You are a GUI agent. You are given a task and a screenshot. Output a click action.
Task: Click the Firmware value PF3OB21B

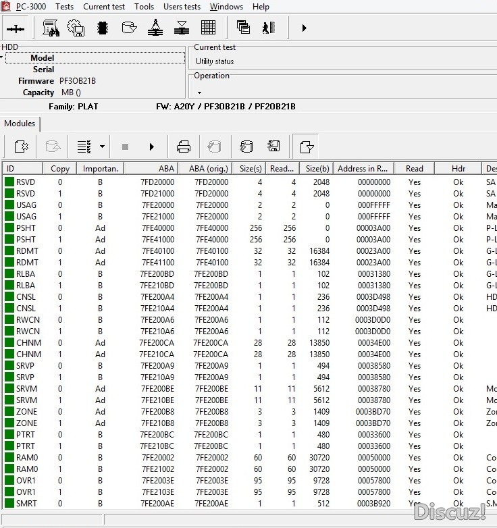click(78, 81)
